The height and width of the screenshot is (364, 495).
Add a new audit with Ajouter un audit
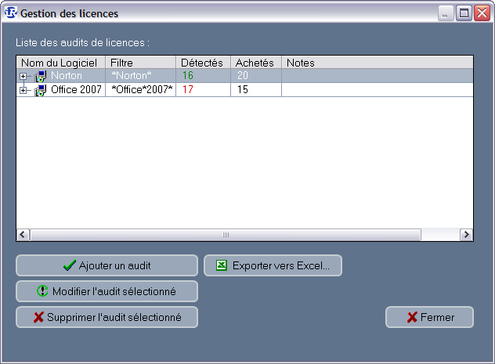(107, 265)
